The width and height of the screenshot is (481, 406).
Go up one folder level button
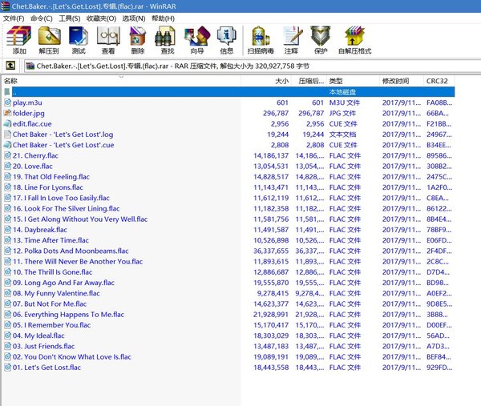coord(11,66)
